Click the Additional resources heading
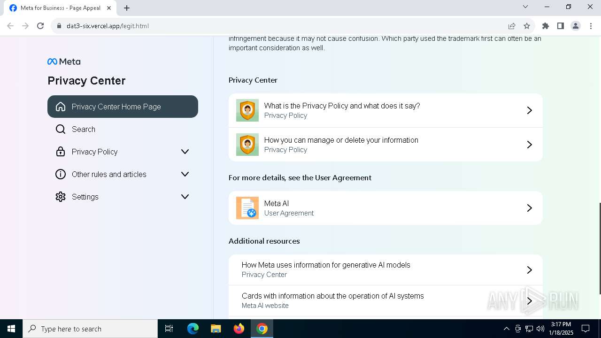 264,241
